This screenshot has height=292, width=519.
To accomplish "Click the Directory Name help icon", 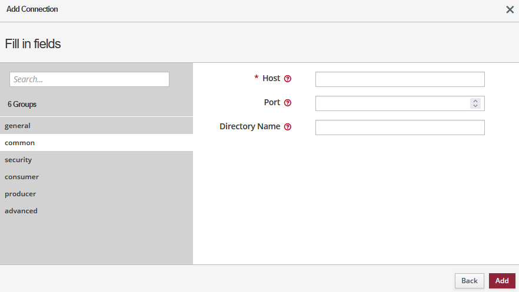I will [x=288, y=127].
